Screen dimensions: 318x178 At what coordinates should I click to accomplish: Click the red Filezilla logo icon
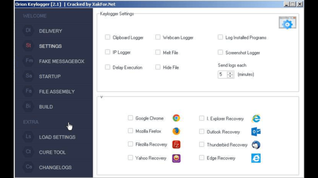176,145
